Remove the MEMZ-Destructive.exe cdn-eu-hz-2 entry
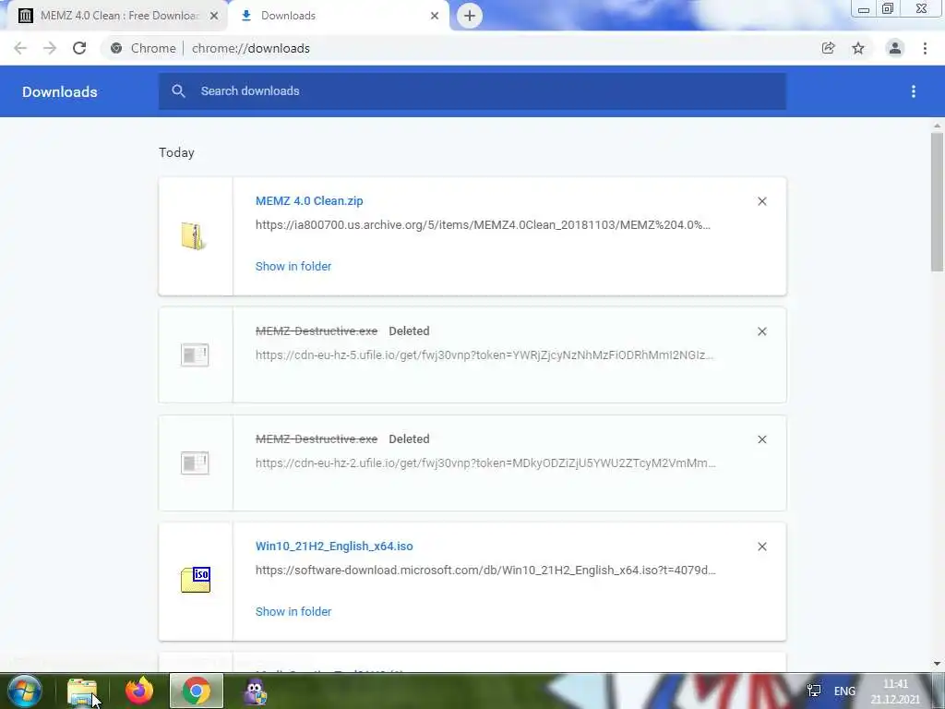This screenshot has width=945, height=709. point(762,439)
